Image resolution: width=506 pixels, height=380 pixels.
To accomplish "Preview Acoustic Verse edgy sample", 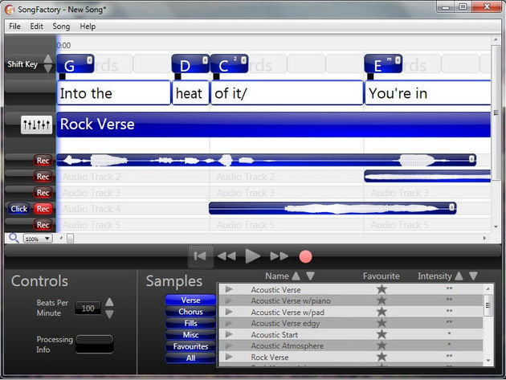I will coord(229,323).
